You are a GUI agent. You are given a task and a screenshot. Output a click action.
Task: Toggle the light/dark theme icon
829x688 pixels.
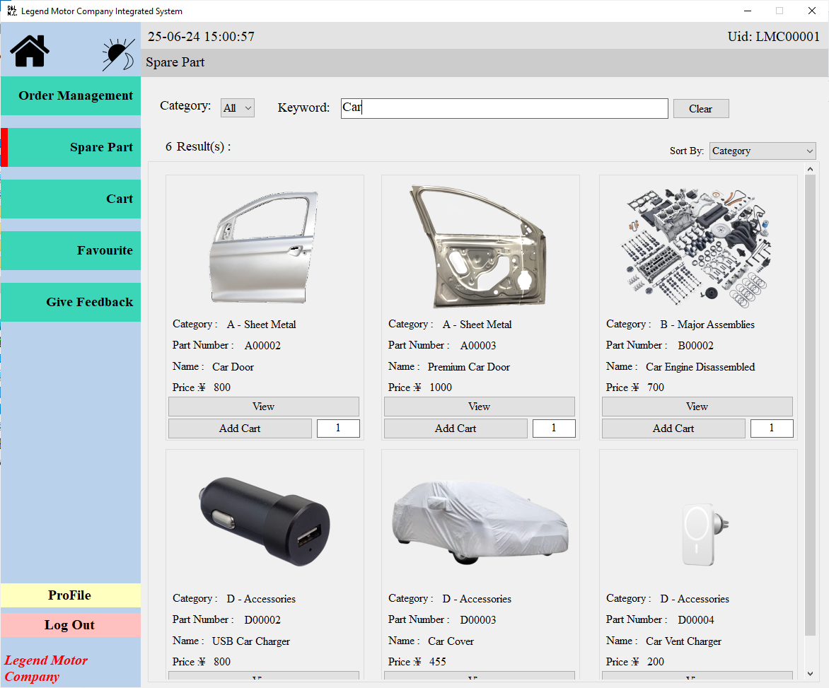tap(117, 50)
